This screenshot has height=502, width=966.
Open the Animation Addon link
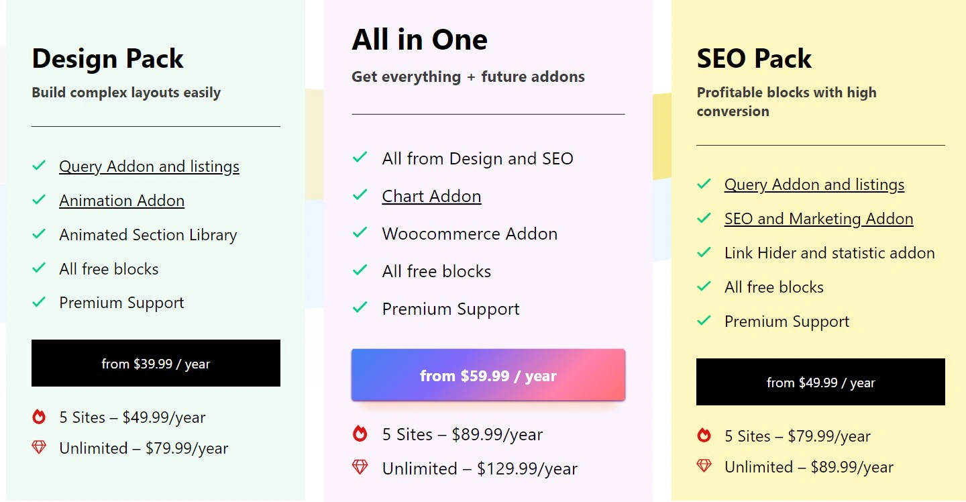pyautogui.click(x=121, y=201)
